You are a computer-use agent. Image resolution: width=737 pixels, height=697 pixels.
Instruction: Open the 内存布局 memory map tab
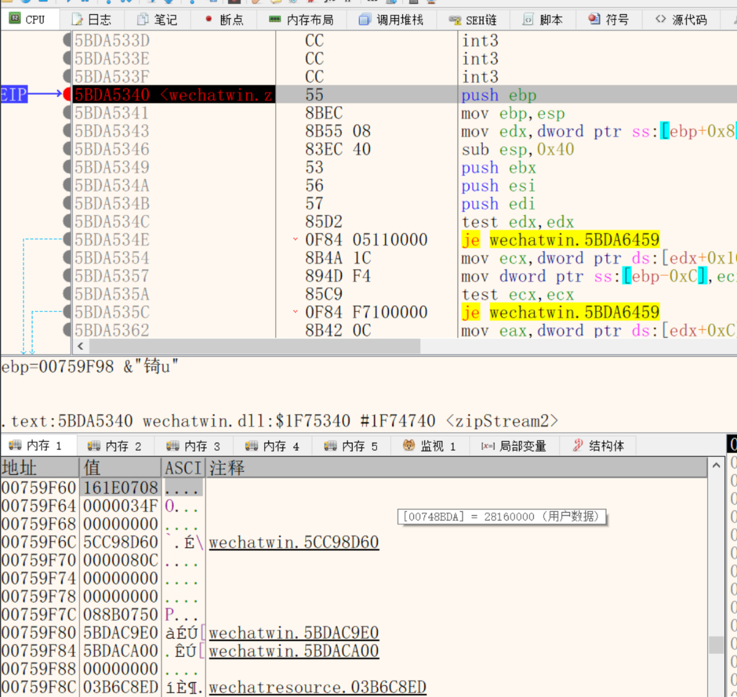(302, 20)
